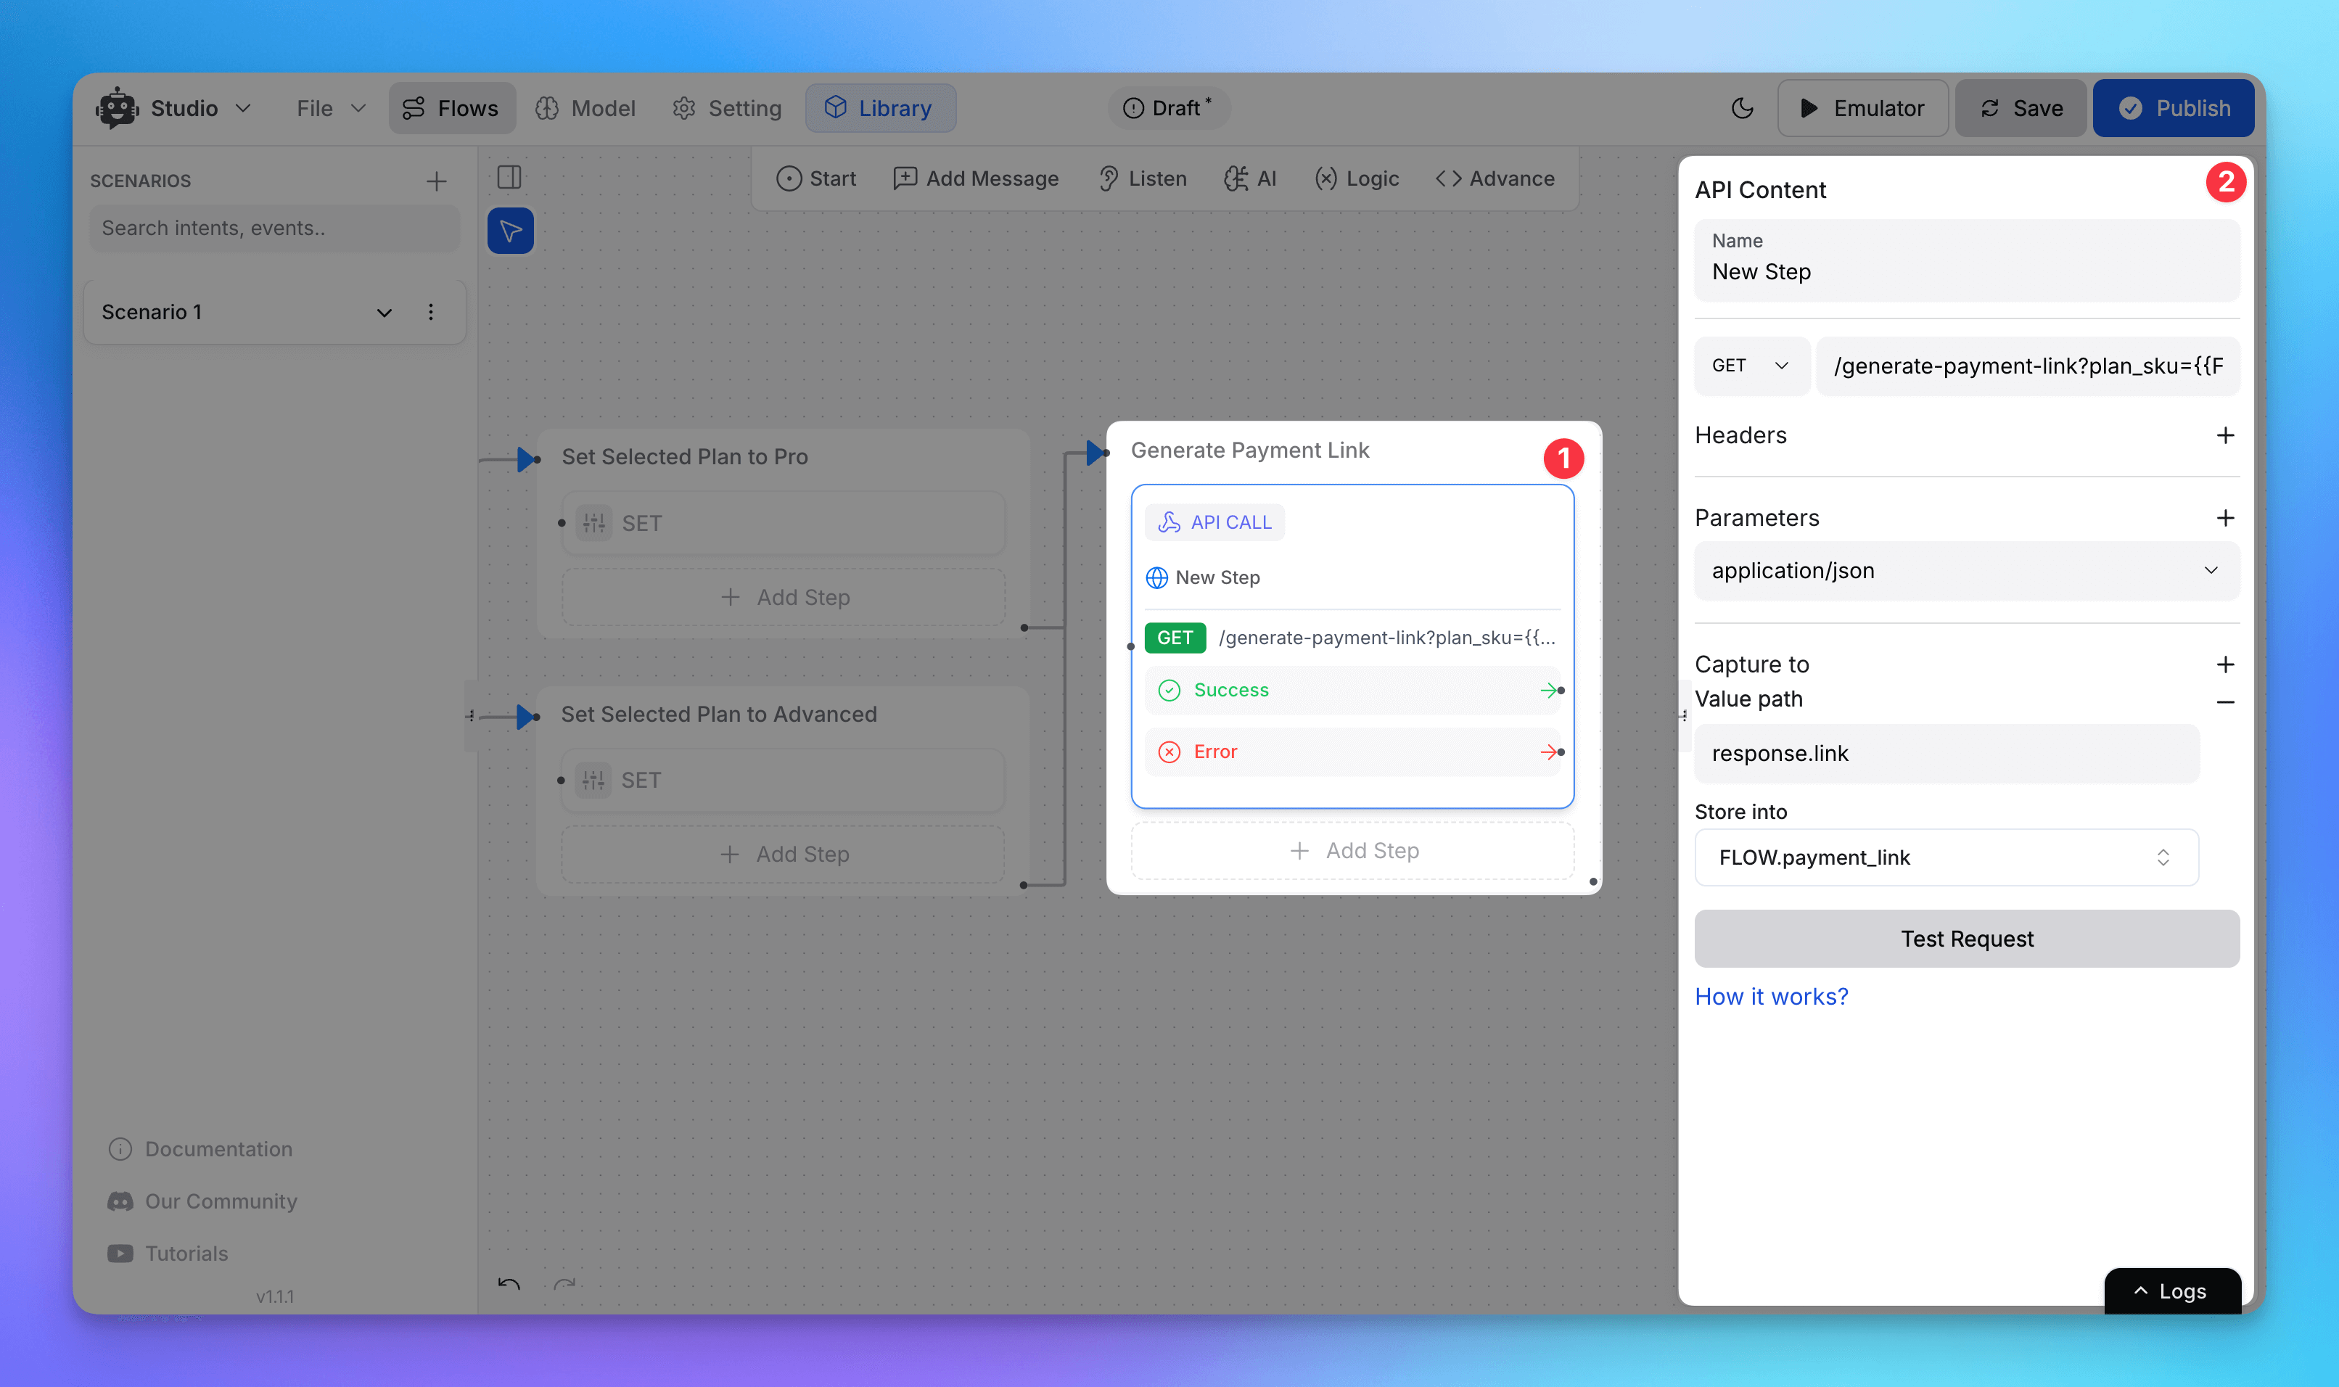Image resolution: width=2339 pixels, height=1387 pixels.
Task: Open the Documentation link
Action: pyautogui.click(x=200, y=1148)
